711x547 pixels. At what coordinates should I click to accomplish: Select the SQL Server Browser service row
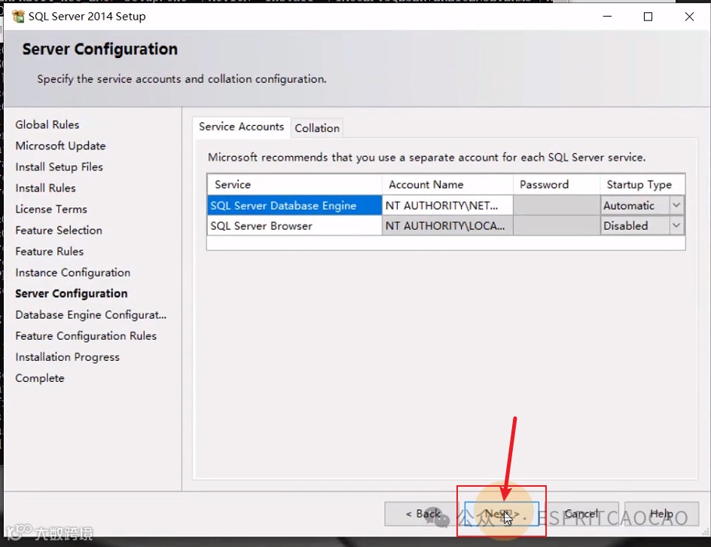[294, 225]
